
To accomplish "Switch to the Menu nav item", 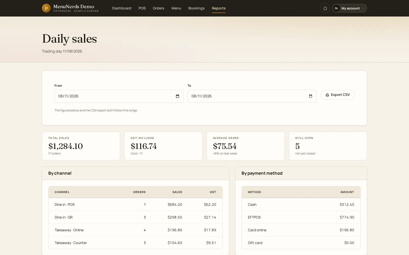I will pyautogui.click(x=176, y=8).
